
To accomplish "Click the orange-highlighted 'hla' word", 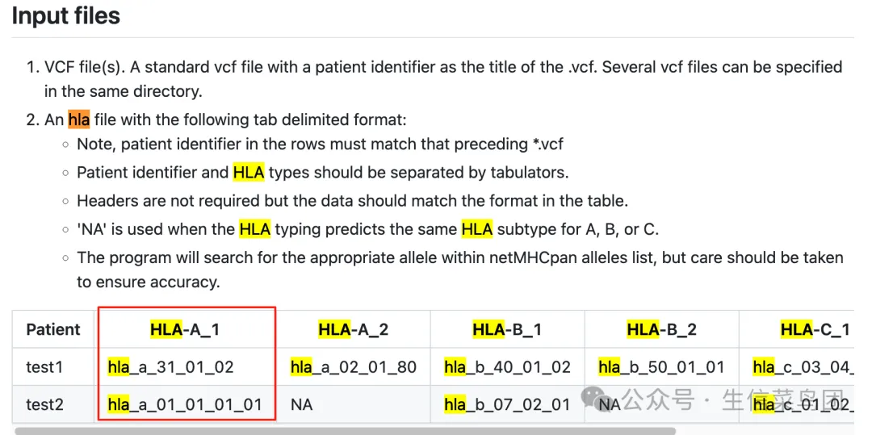I will [79, 119].
